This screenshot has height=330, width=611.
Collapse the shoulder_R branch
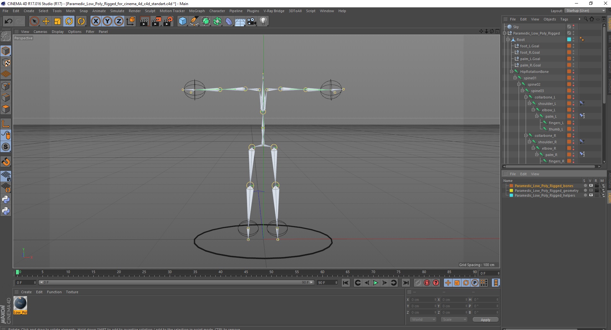pos(529,142)
